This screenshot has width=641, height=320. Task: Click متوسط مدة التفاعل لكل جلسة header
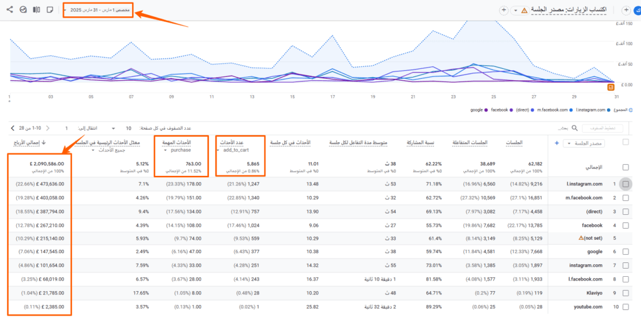(x=359, y=143)
